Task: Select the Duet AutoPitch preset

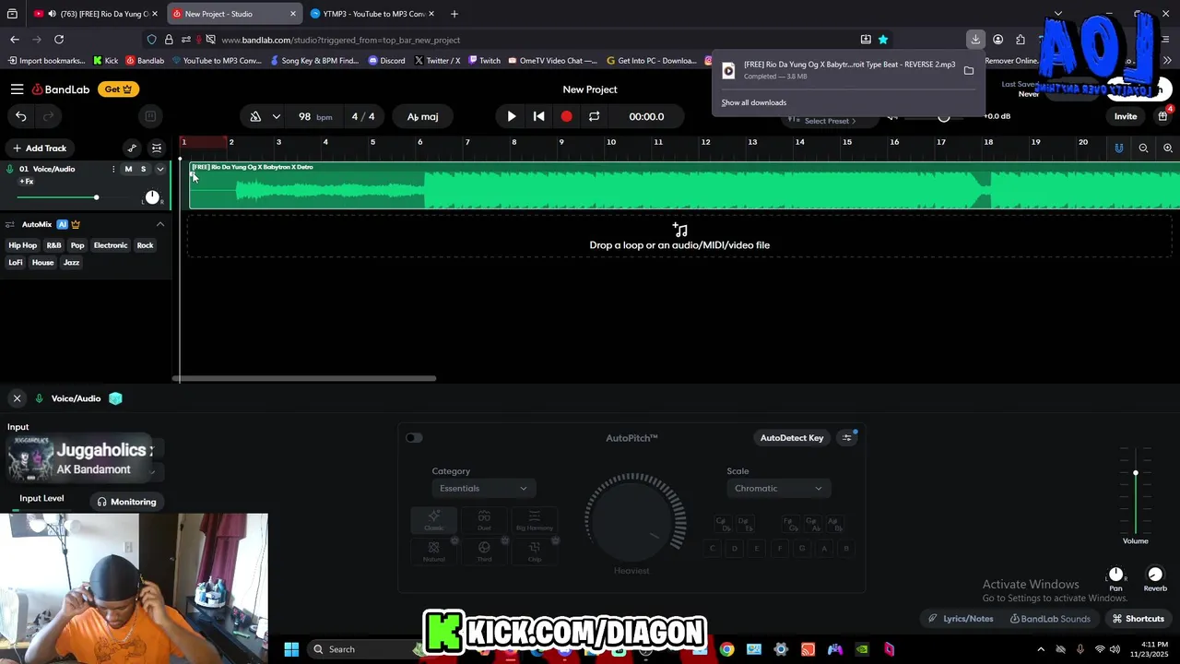Action: pyautogui.click(x=484, y=520)
